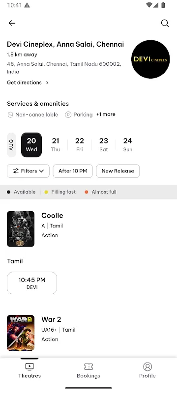Image resolution: width=177 pixels, height=393 pixels.
Task: Open the Bookings ticket icon
Action: pyautogui.click(x=88, y=366)
